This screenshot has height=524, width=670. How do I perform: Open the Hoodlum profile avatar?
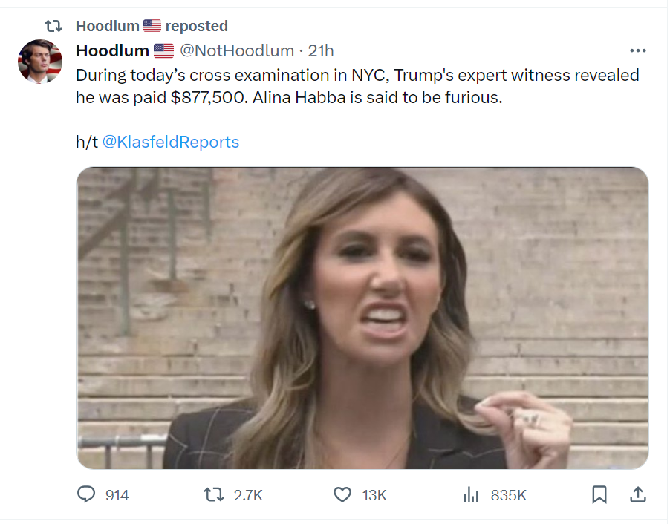(40, 62)
